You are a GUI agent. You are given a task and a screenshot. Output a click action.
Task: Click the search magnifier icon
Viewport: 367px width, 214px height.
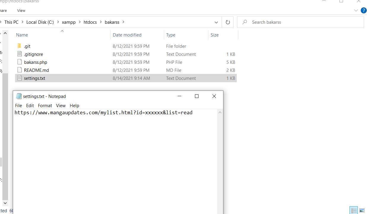coord(245,22)
